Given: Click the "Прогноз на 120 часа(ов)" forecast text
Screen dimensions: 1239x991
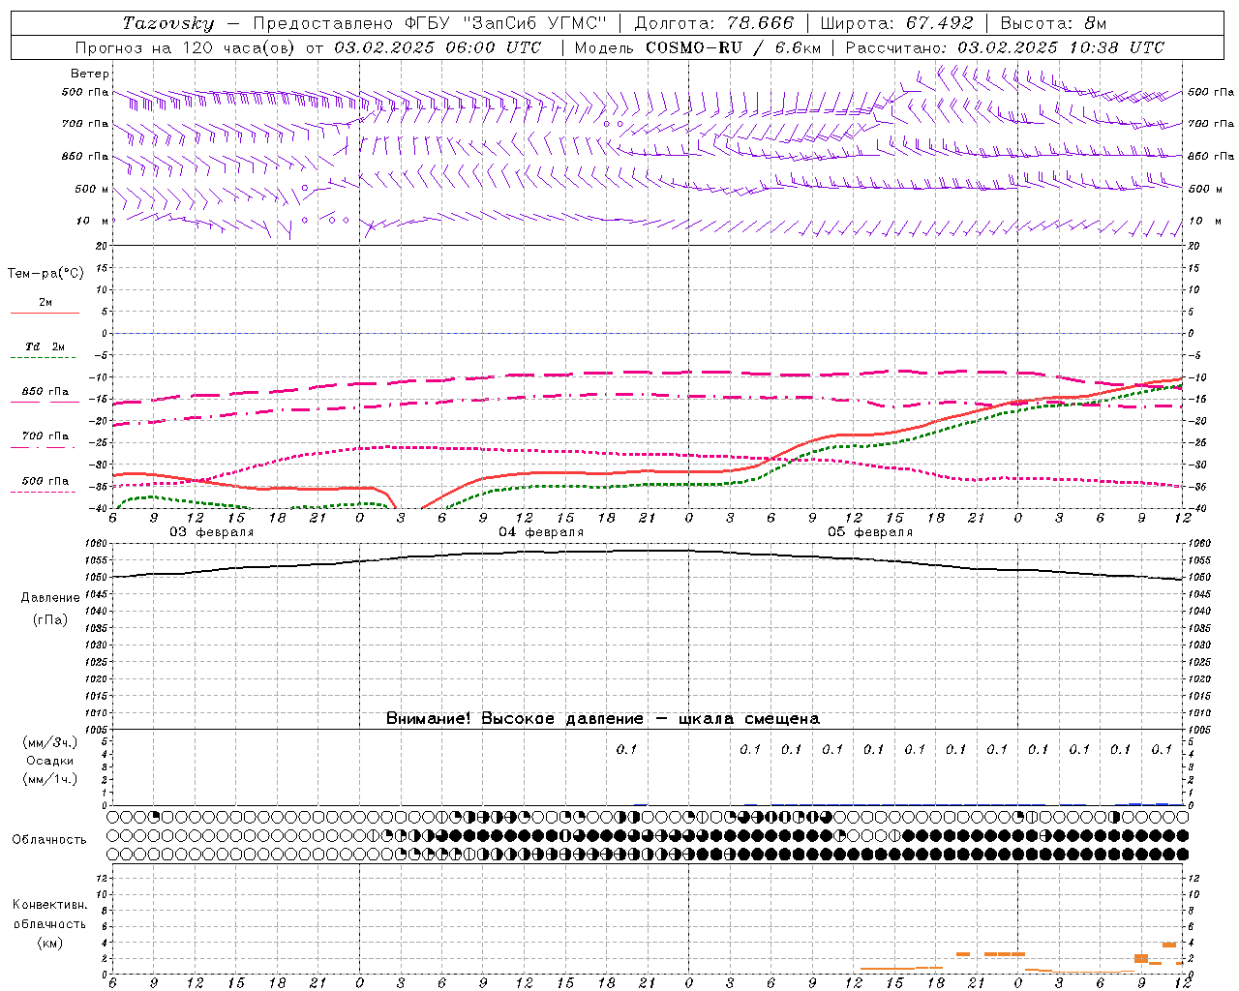Looking at the screenshot, I should coord(187,47).
